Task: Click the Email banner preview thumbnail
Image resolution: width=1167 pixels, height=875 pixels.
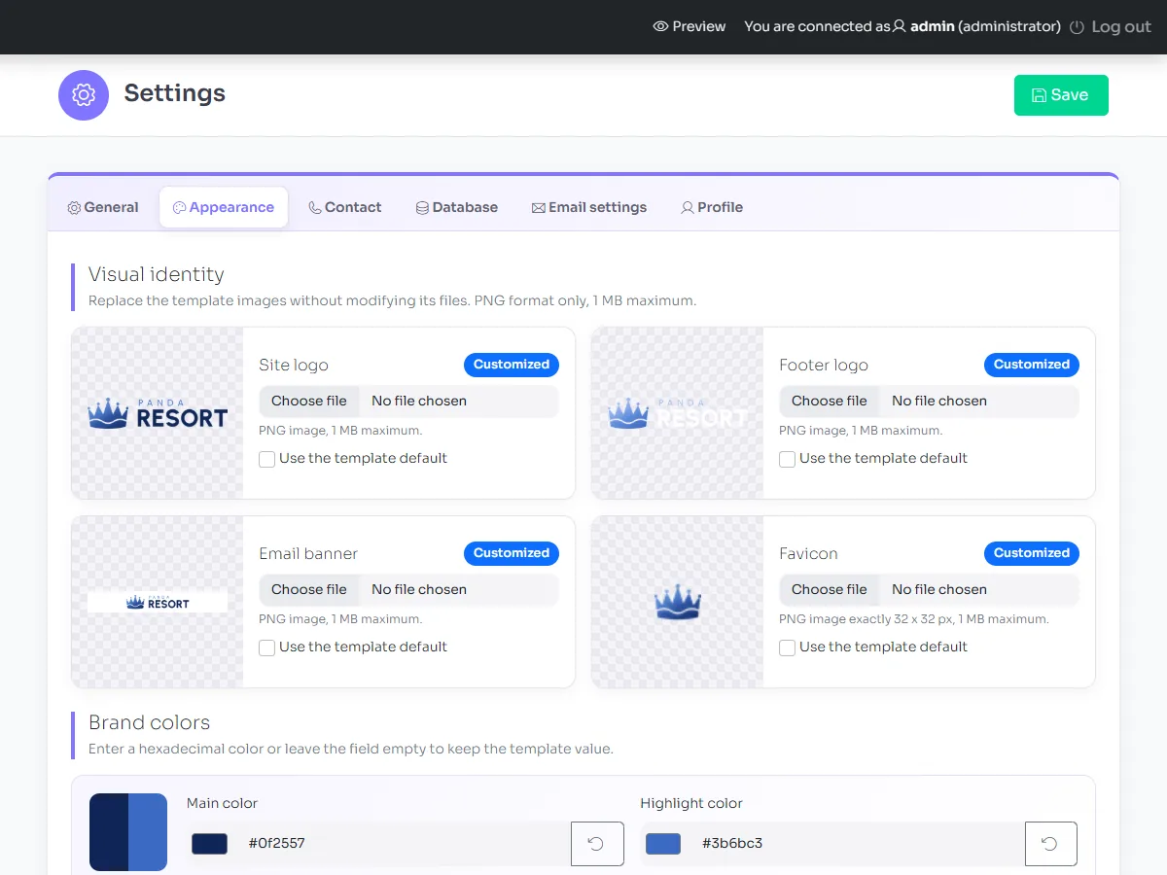Action: coord(158,602)
